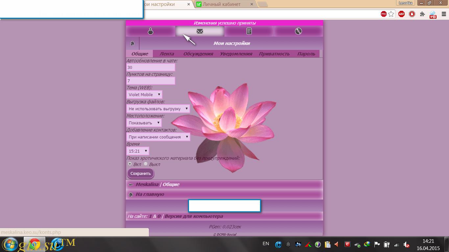Select the Вкл radio button
Screen dimensions: 449x252
130,164
